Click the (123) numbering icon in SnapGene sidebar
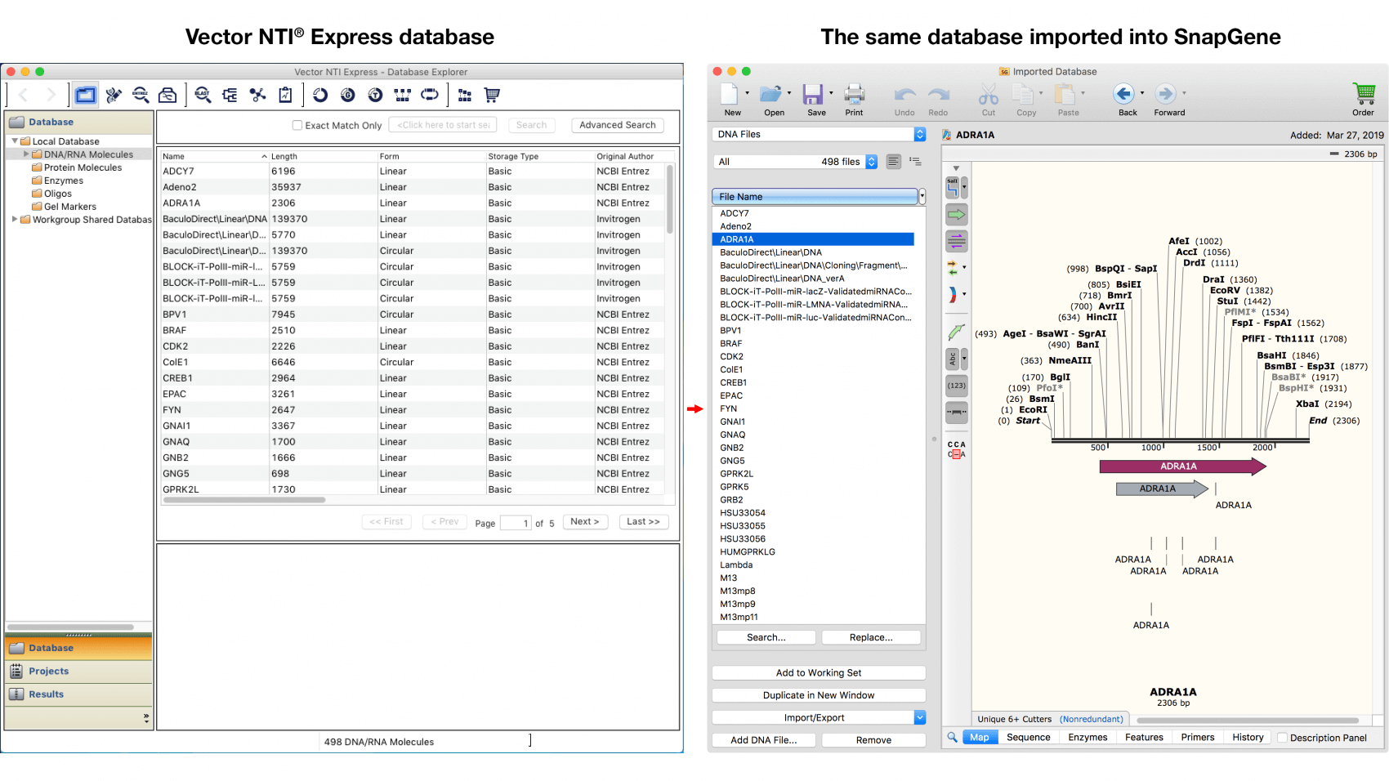This screenshot has width=1389, height=781. (956, 384)
